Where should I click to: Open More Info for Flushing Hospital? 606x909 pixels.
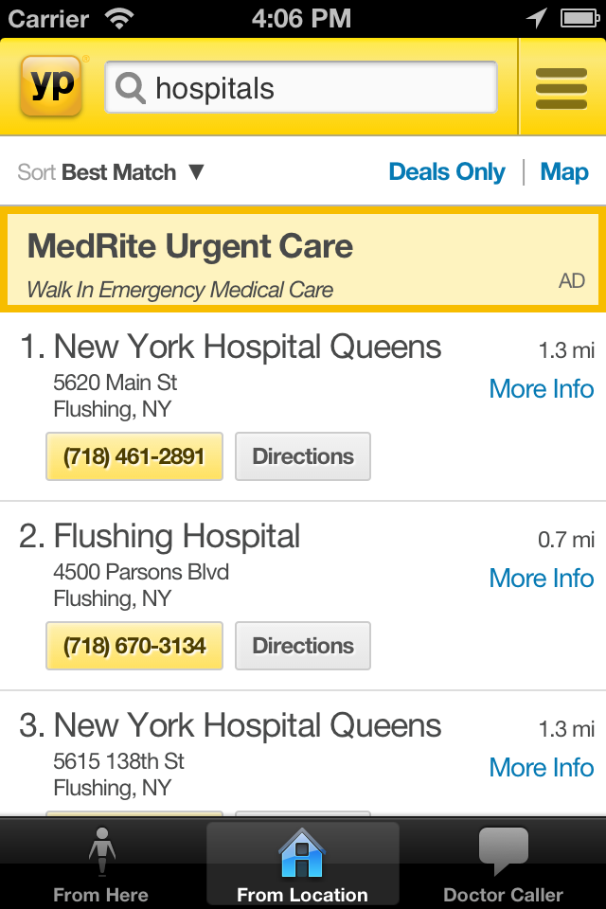tap(541, 579)
